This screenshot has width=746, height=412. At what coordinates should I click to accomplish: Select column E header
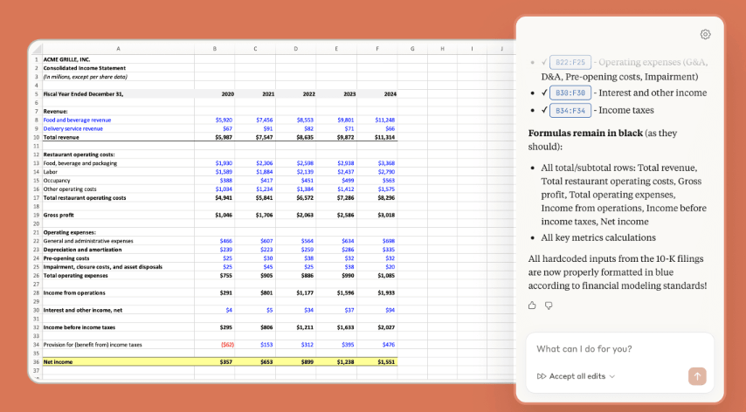[x=336, y=49]
